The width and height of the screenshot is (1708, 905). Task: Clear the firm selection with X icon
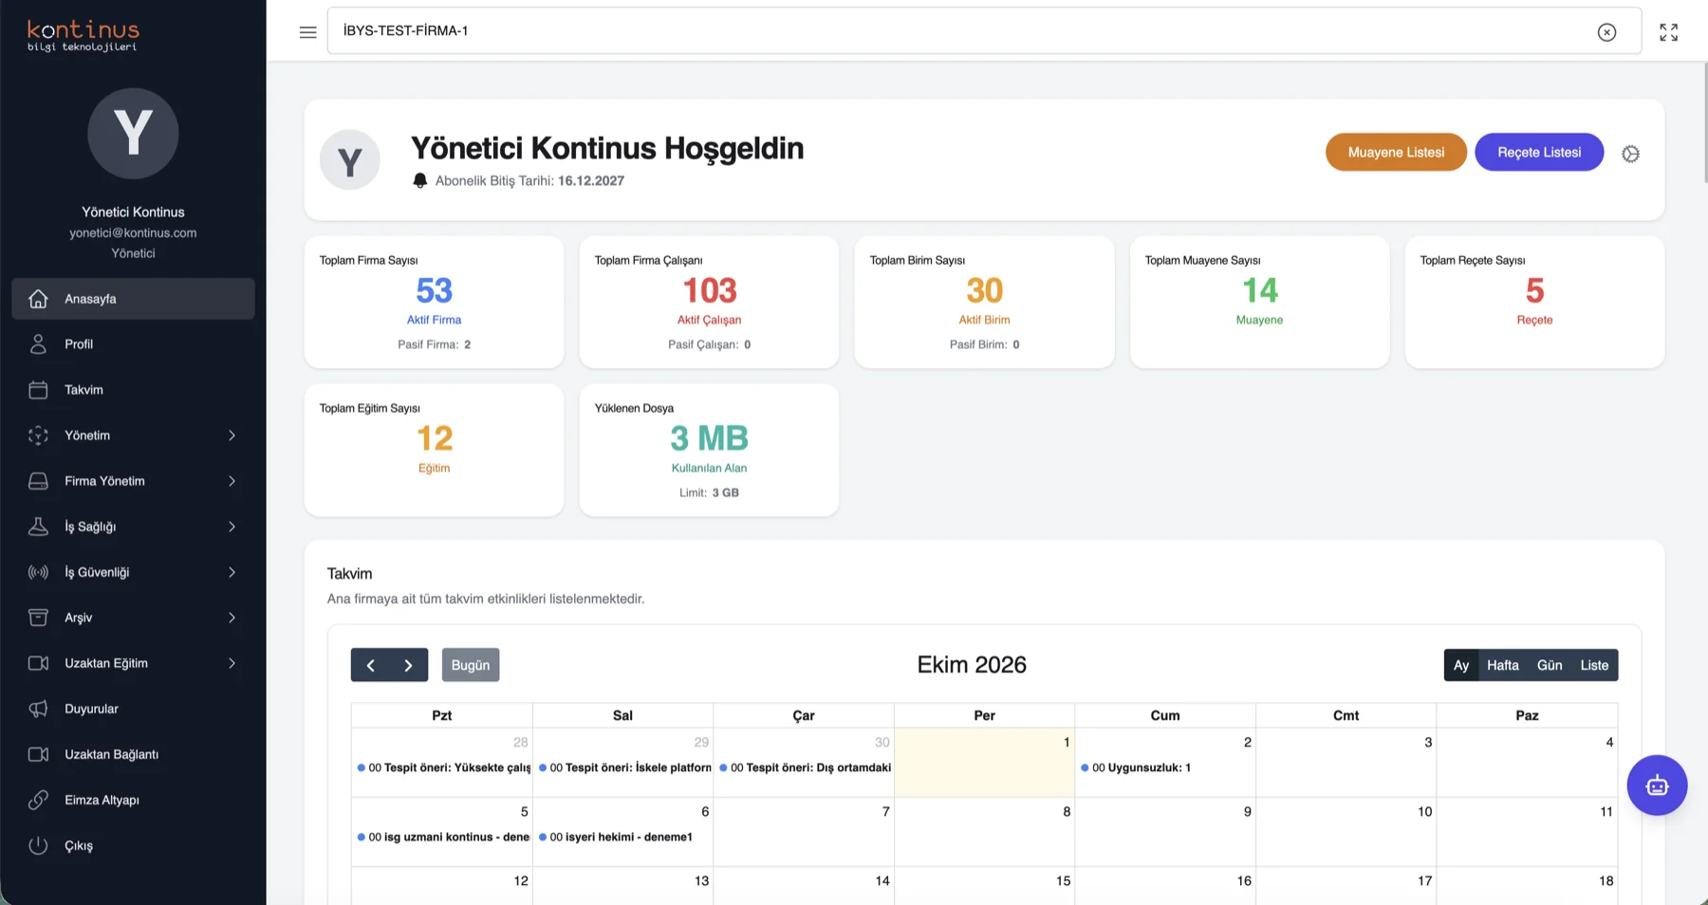pyautogui.click(x=1606, y=32)
